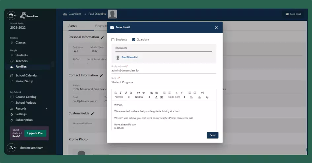Expand the Records sidebar submenu
312x163 pixels.
pos(46,108)
